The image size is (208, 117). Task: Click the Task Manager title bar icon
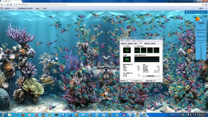click(x=121, y=38)
